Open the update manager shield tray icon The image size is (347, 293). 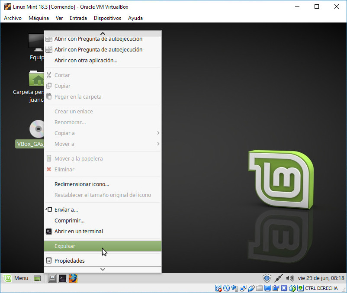(267, 278)
